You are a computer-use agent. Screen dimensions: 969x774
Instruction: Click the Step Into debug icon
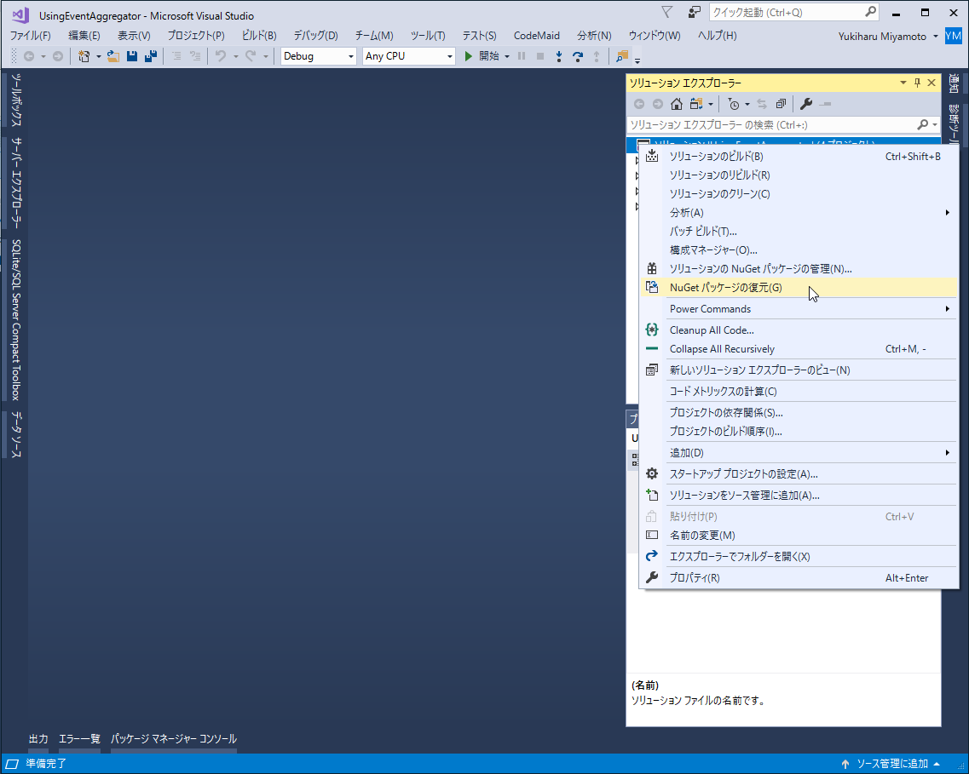(x=559, y=56)
